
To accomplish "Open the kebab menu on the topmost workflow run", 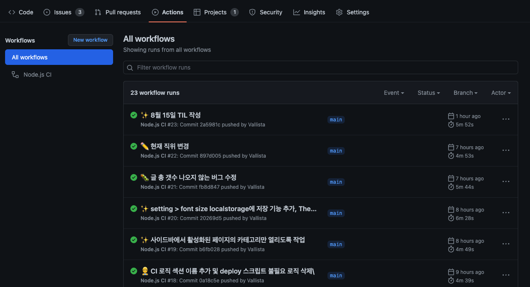I will 506,119.
